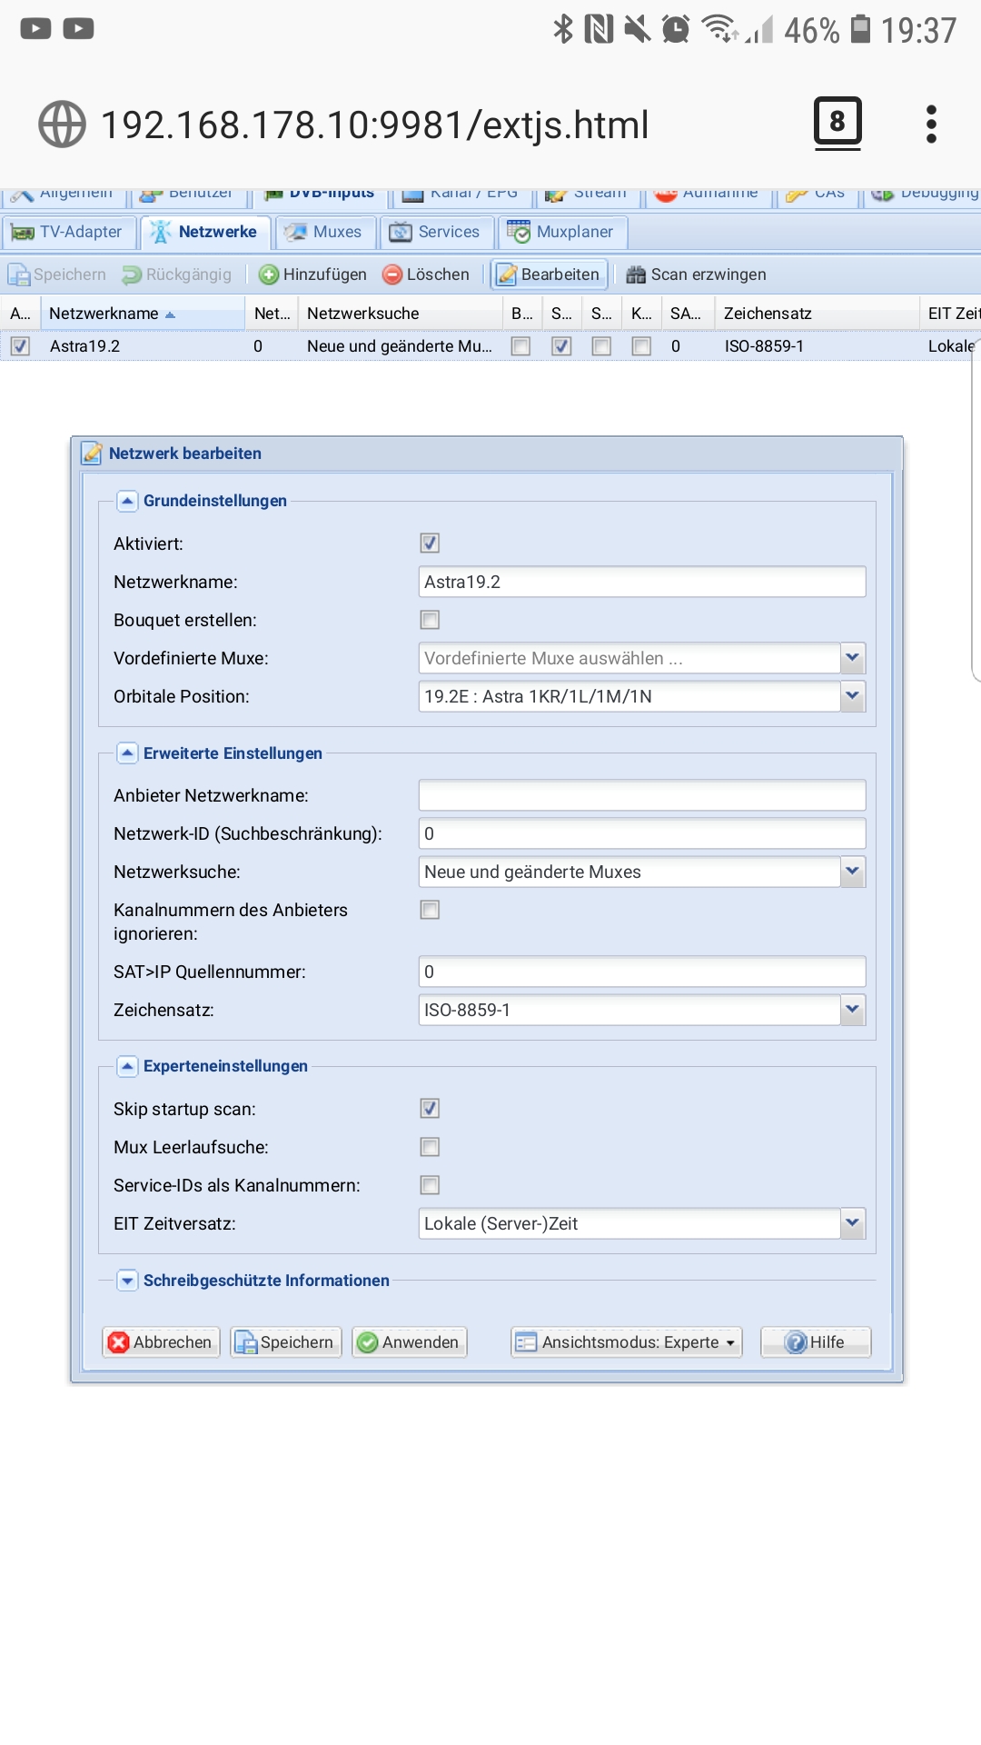Open the Muxplaner tab
981x1745 pixels.
(562, 232)
